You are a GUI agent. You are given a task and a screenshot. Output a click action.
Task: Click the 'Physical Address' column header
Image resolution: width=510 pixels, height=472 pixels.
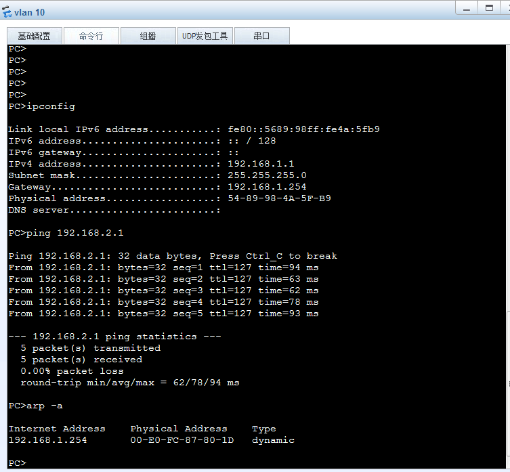[x=179, y=429]
